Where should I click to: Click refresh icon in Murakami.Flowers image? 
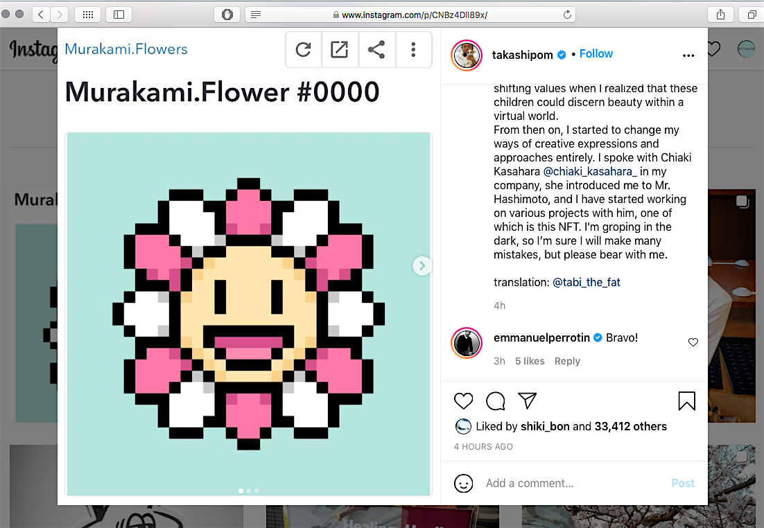[x=303, y=49]
